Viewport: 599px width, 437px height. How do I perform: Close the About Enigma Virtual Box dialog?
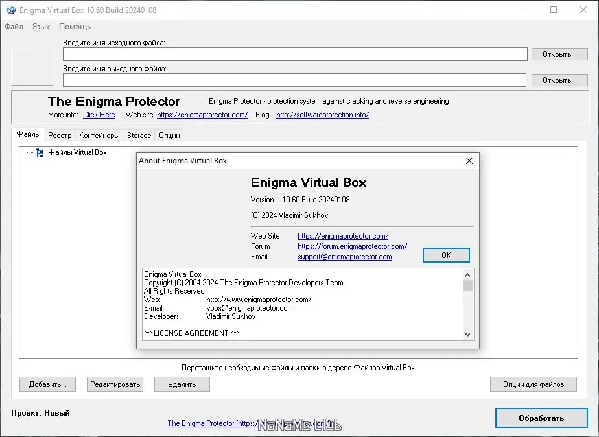[469, 161]
